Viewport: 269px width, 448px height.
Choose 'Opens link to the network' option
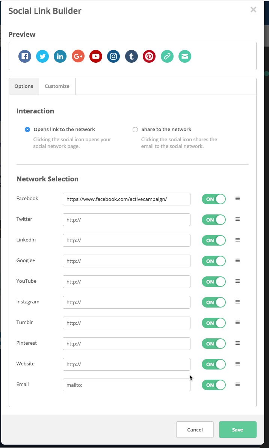[x=27, y=130]
